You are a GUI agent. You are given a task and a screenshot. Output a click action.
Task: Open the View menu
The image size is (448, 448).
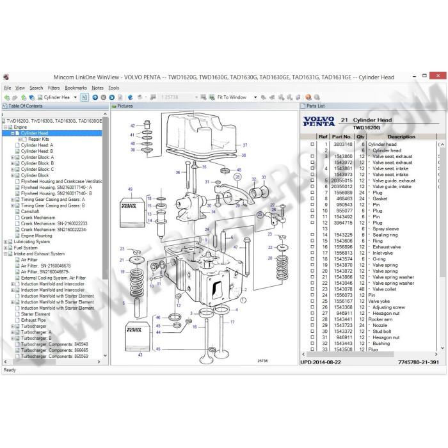tap(20, 88)
